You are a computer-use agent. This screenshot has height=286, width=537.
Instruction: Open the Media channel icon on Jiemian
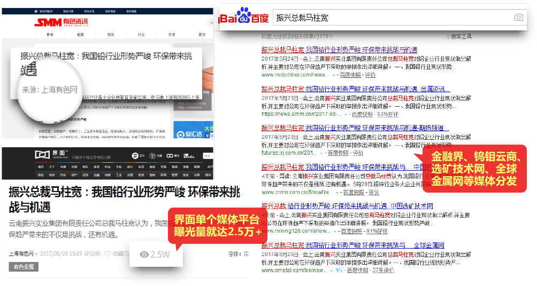[x=189, y=156]
